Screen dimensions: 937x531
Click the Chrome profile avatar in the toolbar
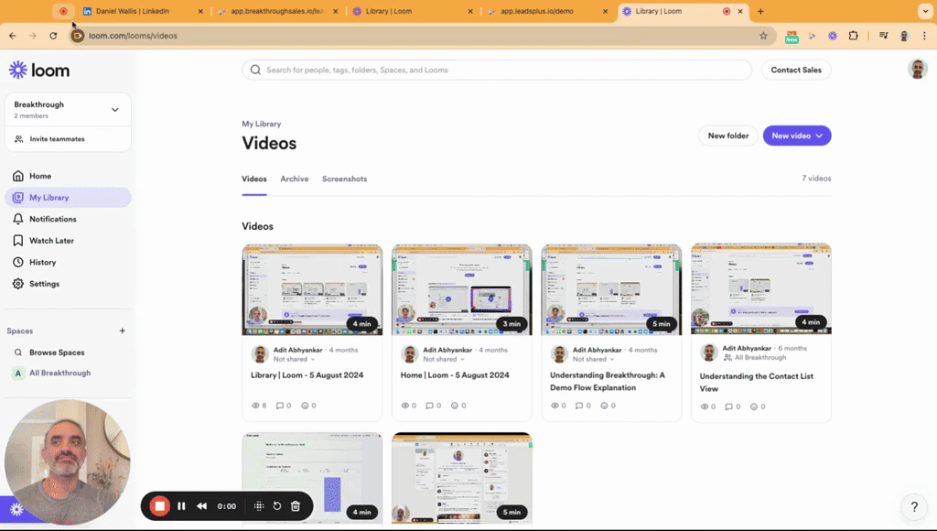coord(904,36)
